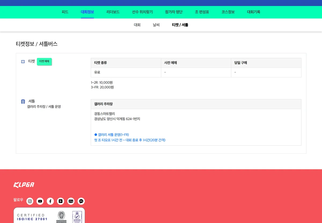Open the 참가자 명단 tab
Viewport: 322px width, 223px height.
174,12
